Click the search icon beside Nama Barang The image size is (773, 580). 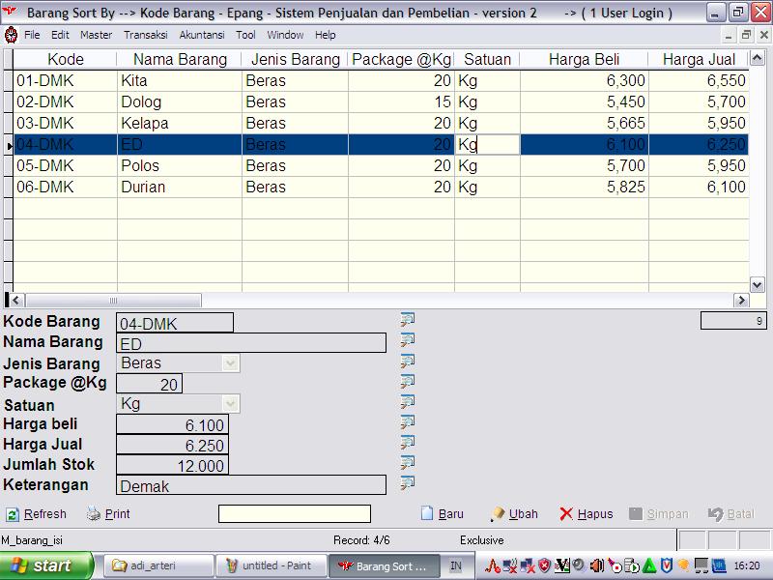coord(407,340)
